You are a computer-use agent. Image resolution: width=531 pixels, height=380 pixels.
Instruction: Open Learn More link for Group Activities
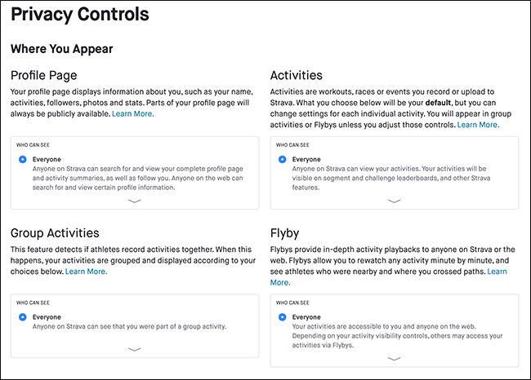pos(86,272)
